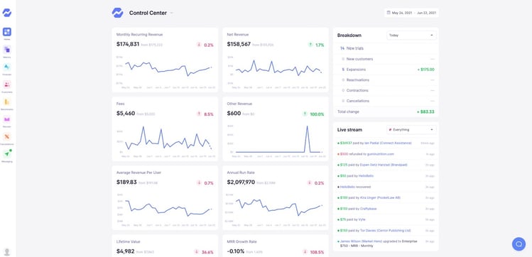Viewport: 532px width, 257px height.
Task: Open the Espen Sletz Hanstad payment event
Action: click(386, 165)
